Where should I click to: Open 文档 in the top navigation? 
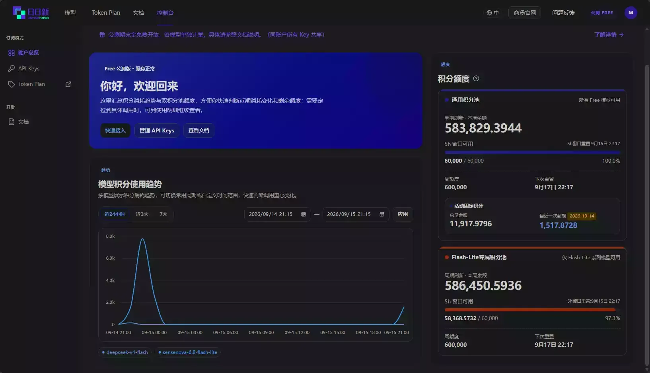(138, 13)
